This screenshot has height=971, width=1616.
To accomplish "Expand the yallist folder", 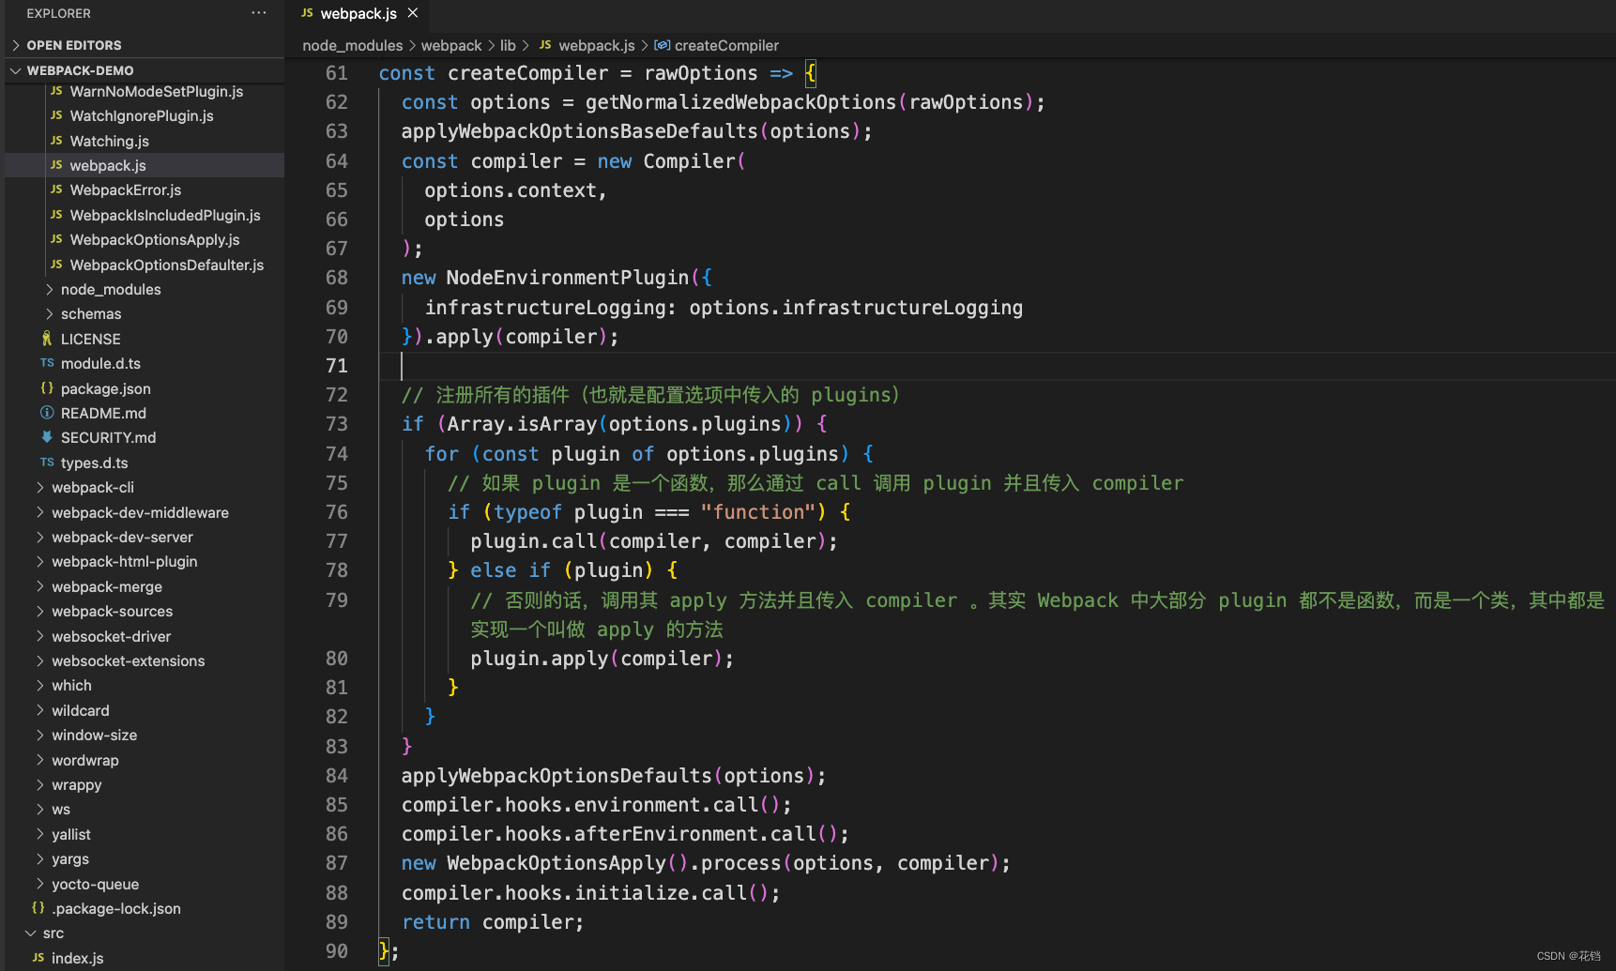I will [70, 834].
